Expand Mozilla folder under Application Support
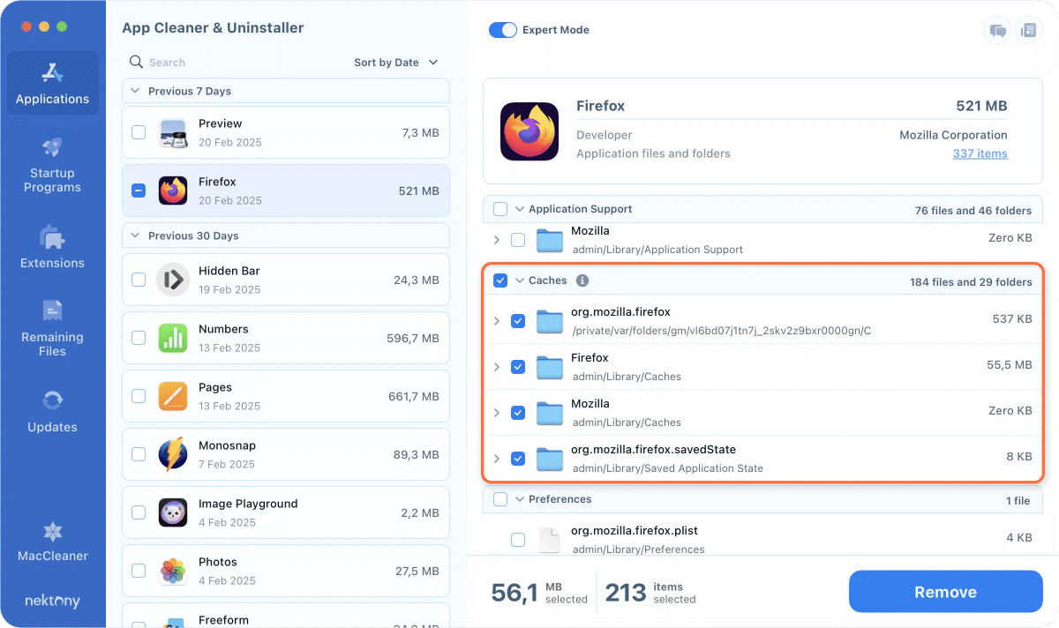 (x=497, y=240)
